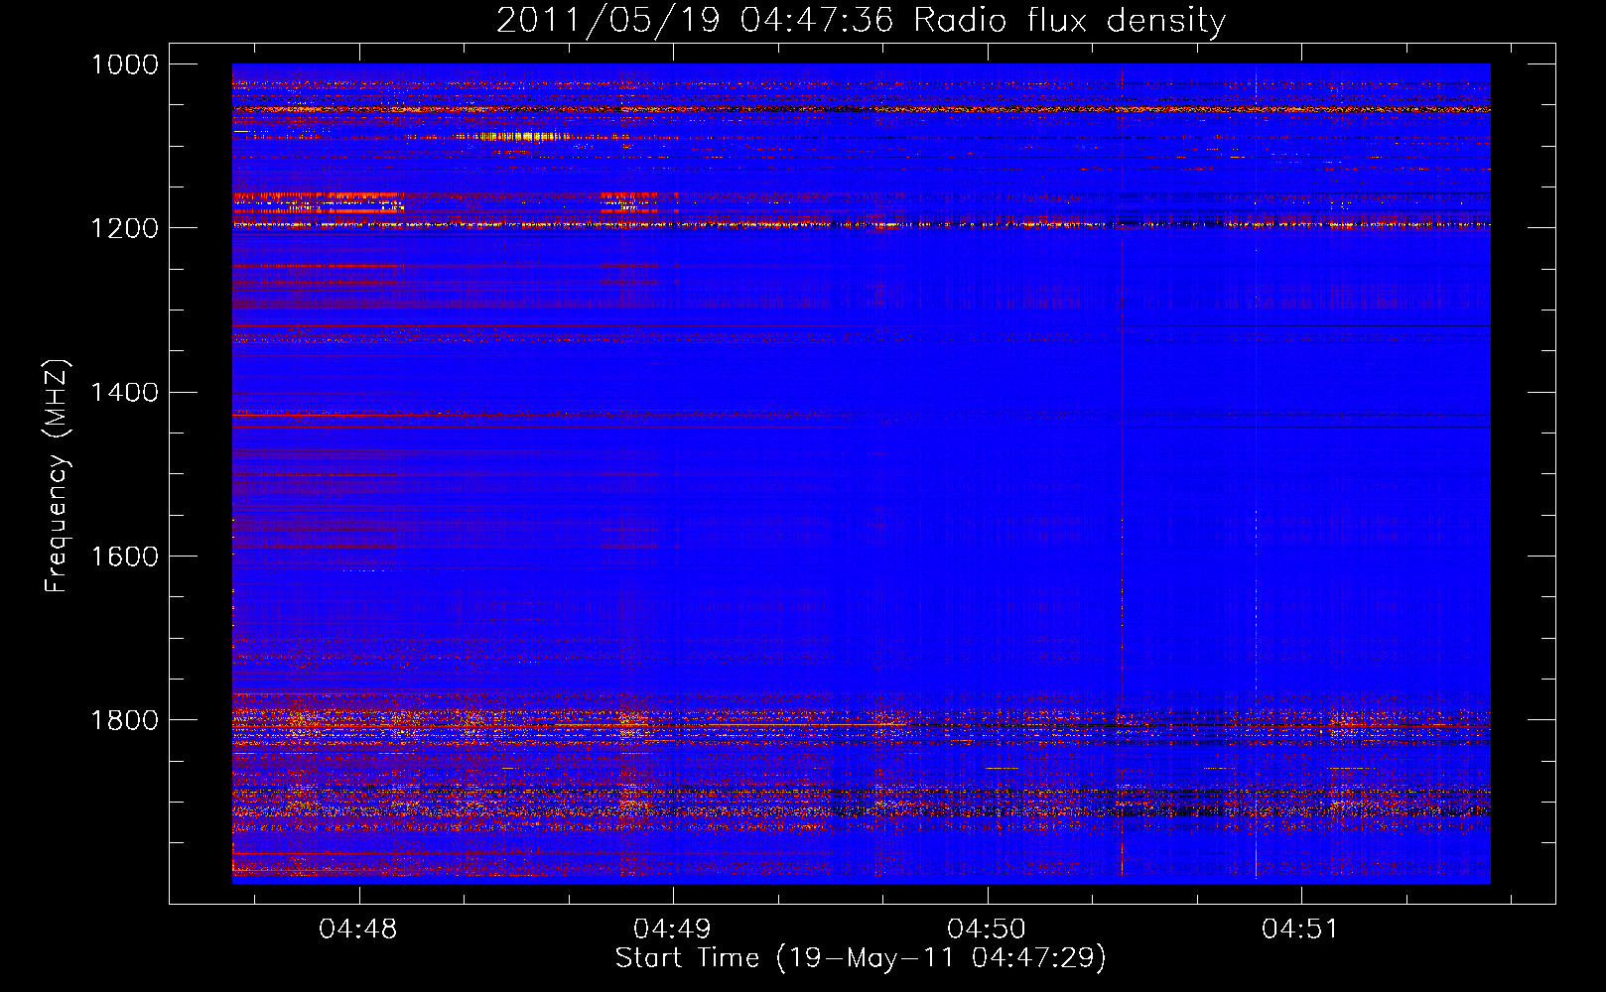Select the 1000 frequency tick label
Screen dimensions: 1606x992
point(124,64)
